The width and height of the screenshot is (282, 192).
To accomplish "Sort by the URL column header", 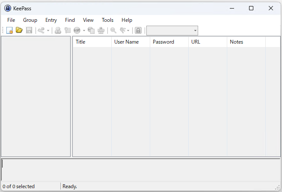I will pyautogui.click(x=208, y=42).
